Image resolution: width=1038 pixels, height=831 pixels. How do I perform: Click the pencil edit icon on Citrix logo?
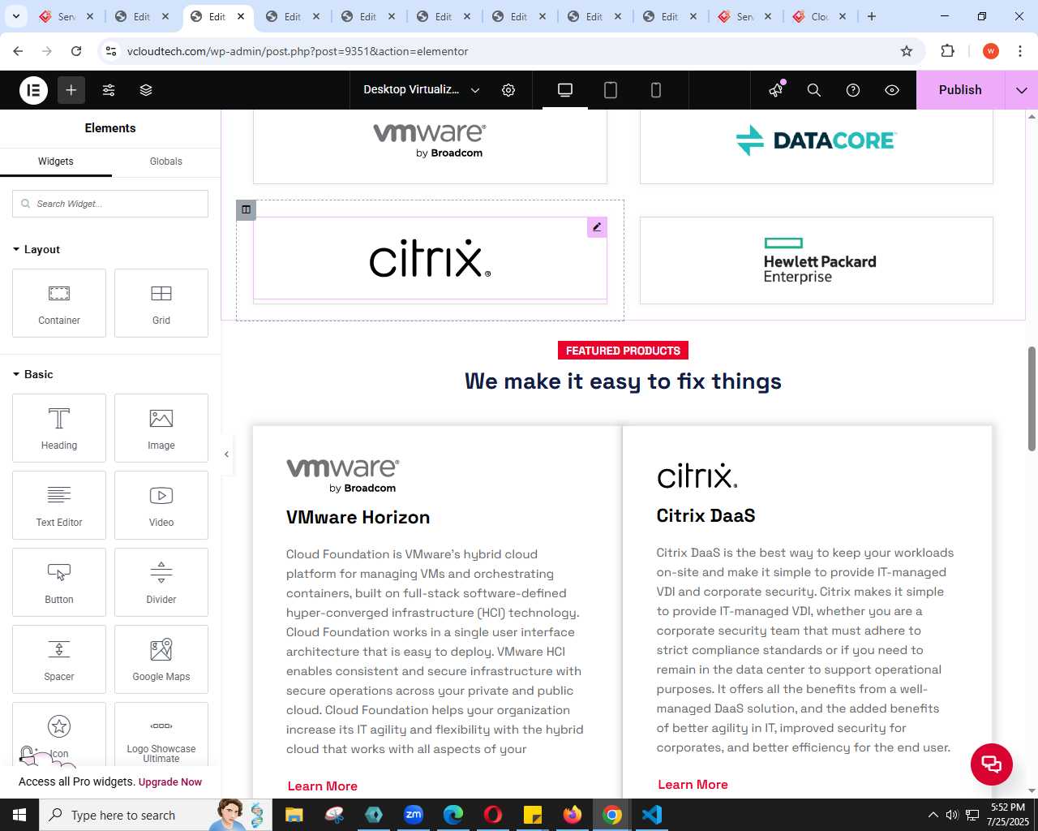pos(597,227)
